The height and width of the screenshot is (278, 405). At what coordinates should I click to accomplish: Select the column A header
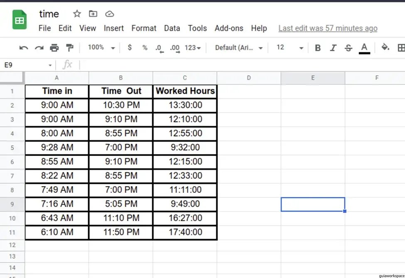[56, 78]
